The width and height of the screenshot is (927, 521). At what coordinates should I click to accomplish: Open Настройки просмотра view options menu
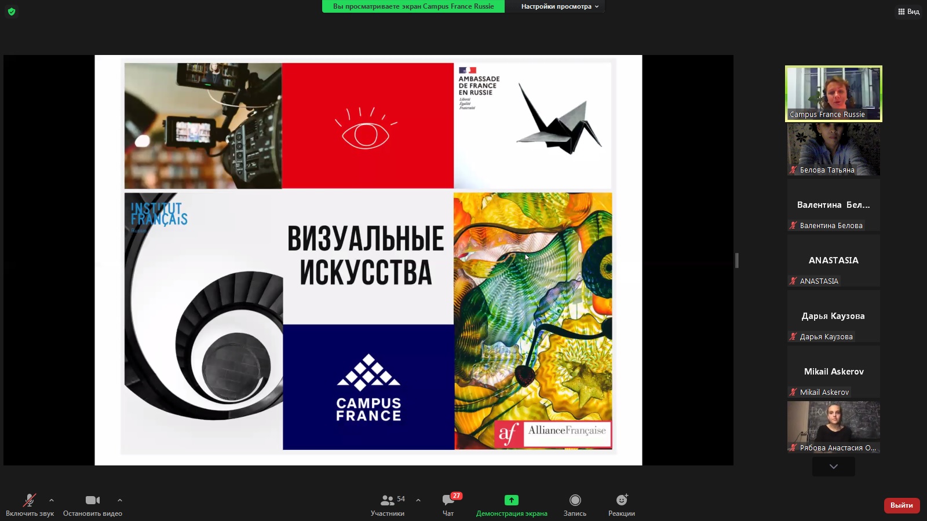pyautogui.click(x=559, y=6)
